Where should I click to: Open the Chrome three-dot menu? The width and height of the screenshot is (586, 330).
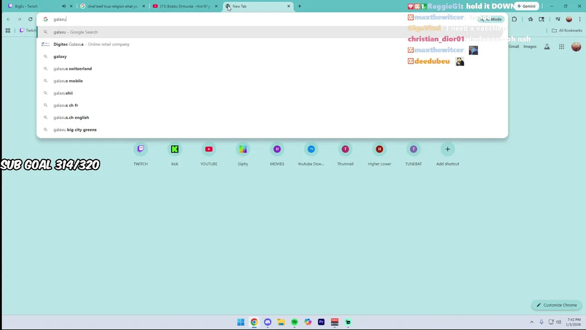point(580,19)
